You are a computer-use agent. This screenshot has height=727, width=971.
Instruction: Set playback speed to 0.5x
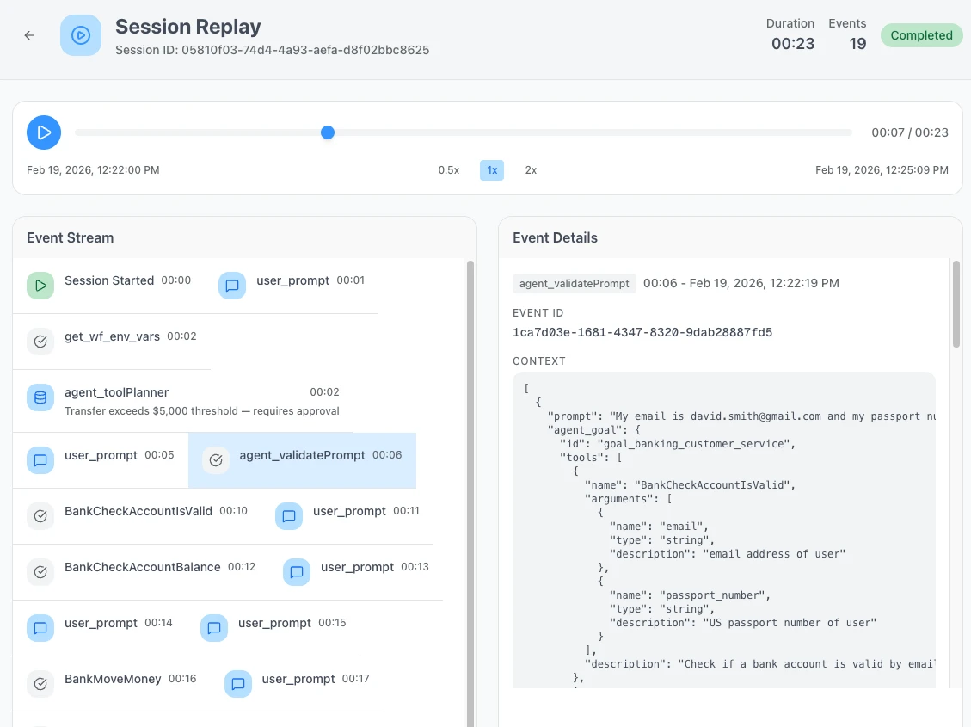coord(449,170)
